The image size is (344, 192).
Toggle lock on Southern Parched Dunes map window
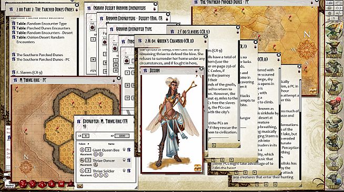click(311, 3)
